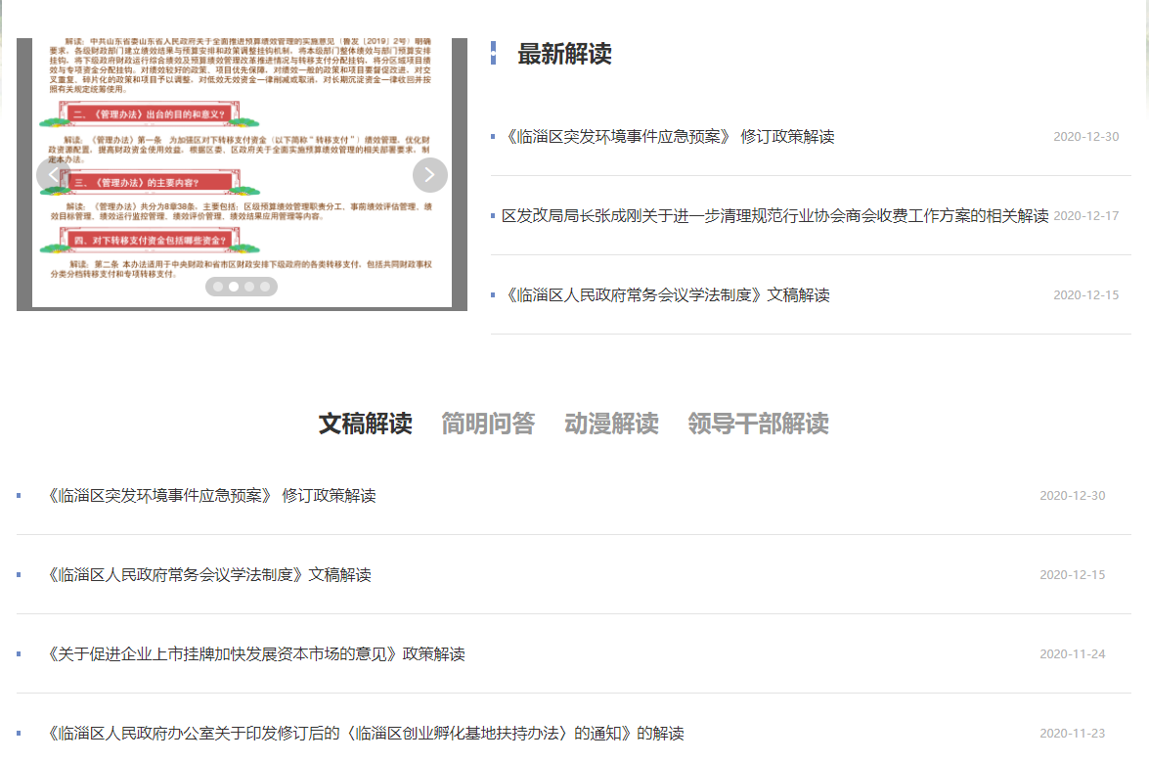
Task: Click the 2020-11-24 date in the list
Action: (x=1072, y=654)
